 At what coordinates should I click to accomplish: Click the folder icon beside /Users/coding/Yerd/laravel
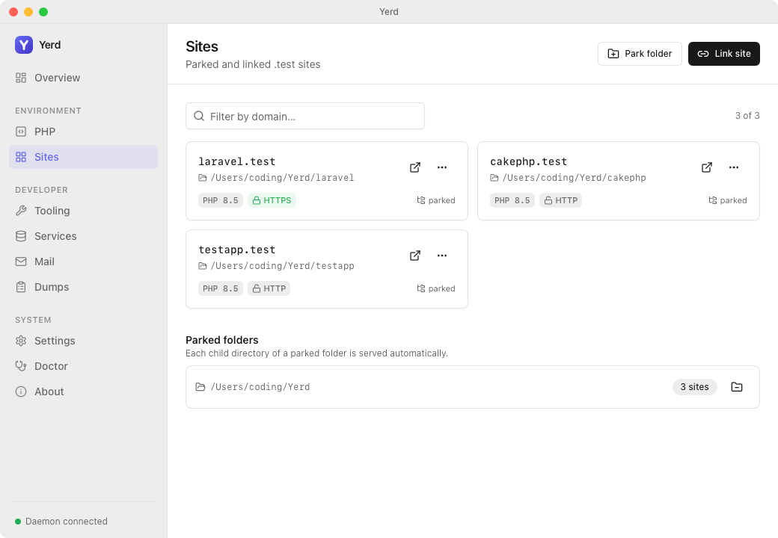[203, 178]
